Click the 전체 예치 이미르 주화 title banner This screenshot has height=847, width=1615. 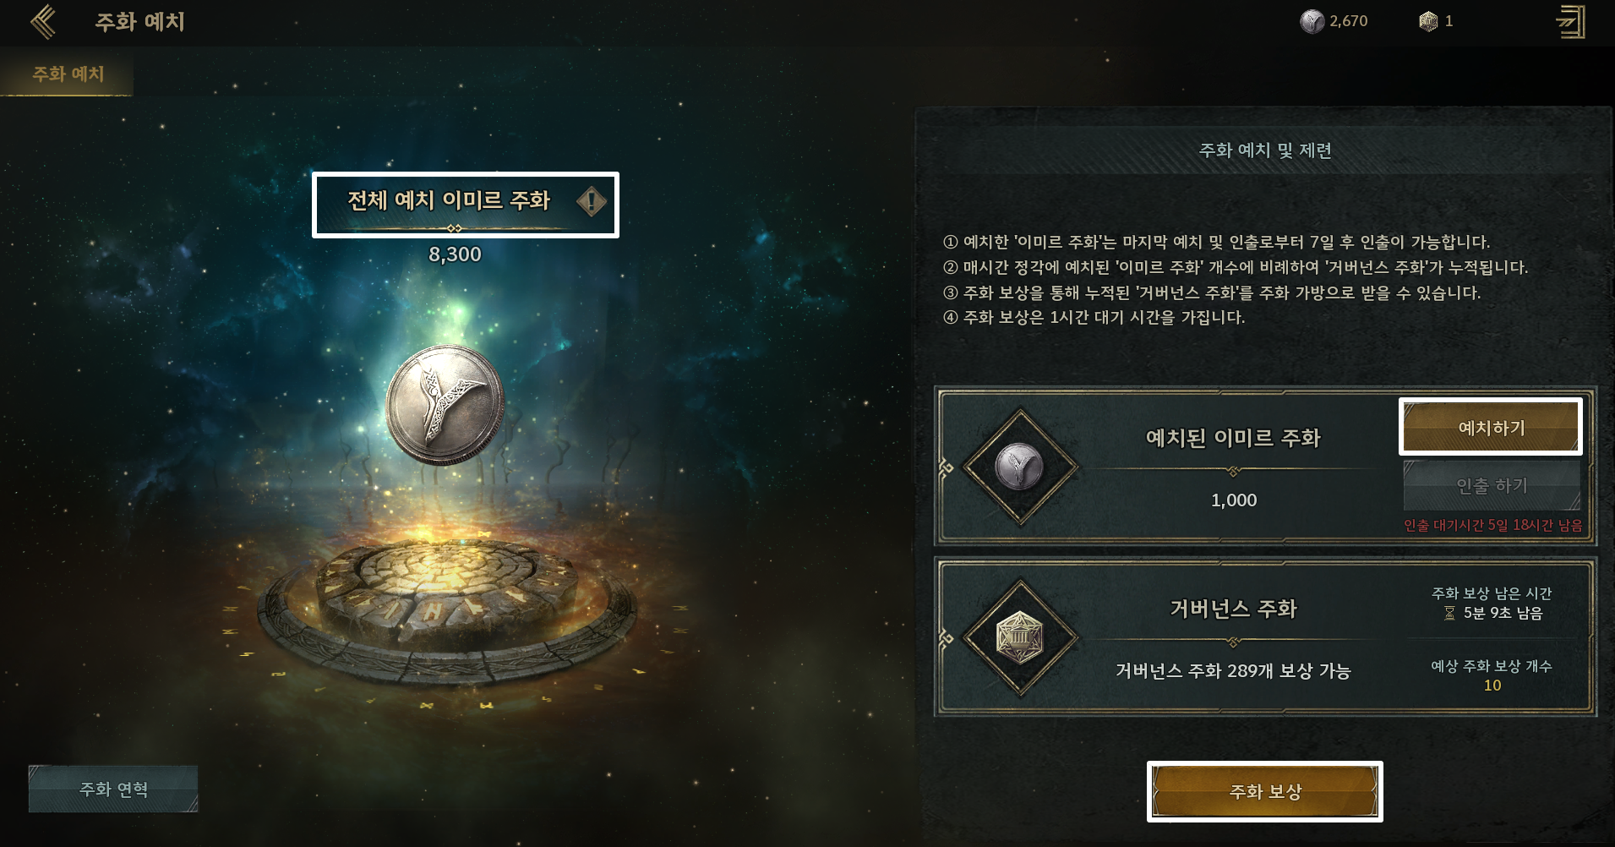pyautogui.click(x=465, y=205)
